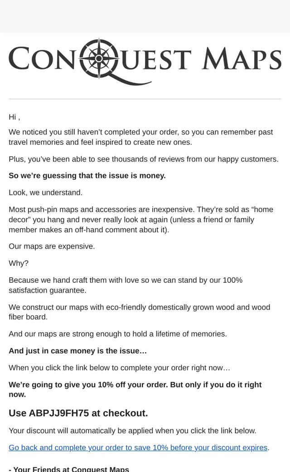This screenshot has width=290, height=472.
Task: Click the 'Hi ,' greeting line
Action: (14, 117)
